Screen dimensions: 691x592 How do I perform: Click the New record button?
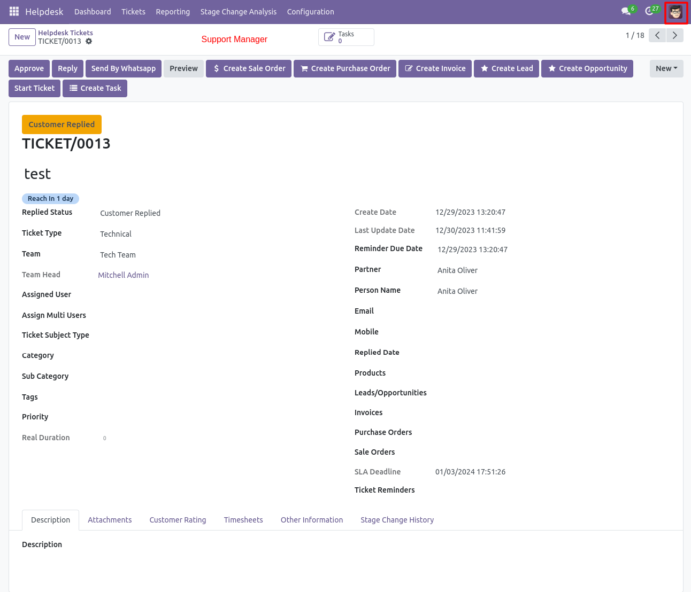coord(22,37)
